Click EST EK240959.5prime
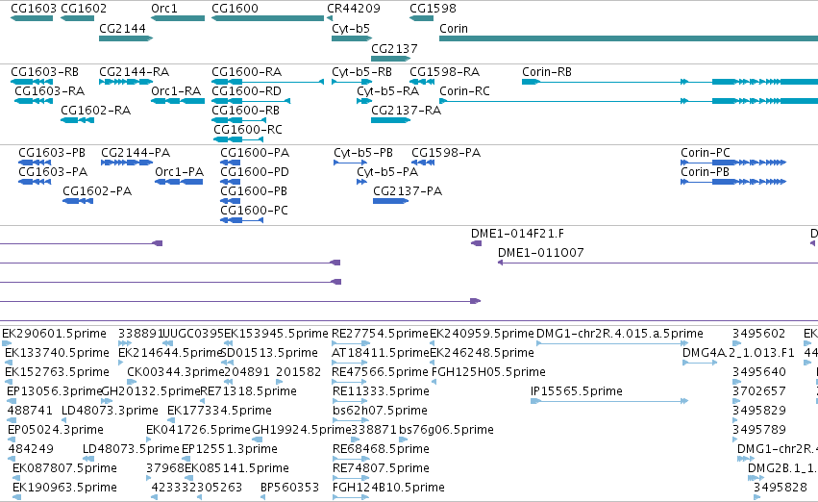 coord(432,343)
